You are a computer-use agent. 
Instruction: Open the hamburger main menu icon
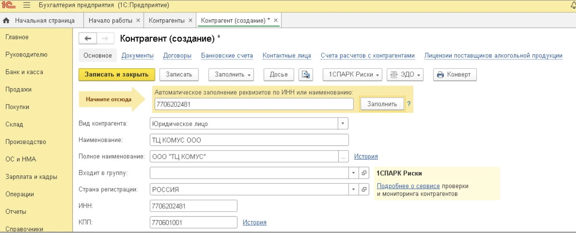tap(27, 5)
